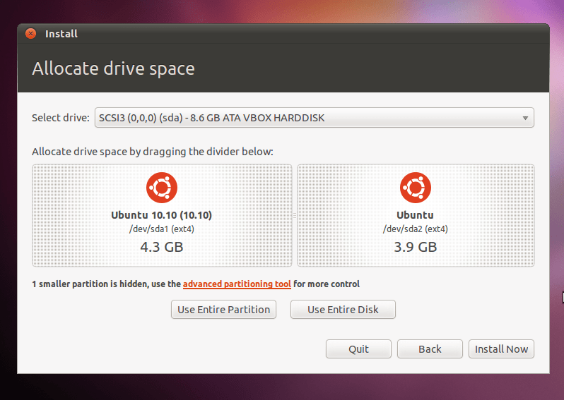Click Use Entire Disk button
Viewport: 564px width, 400px height.
pos(343,310)
